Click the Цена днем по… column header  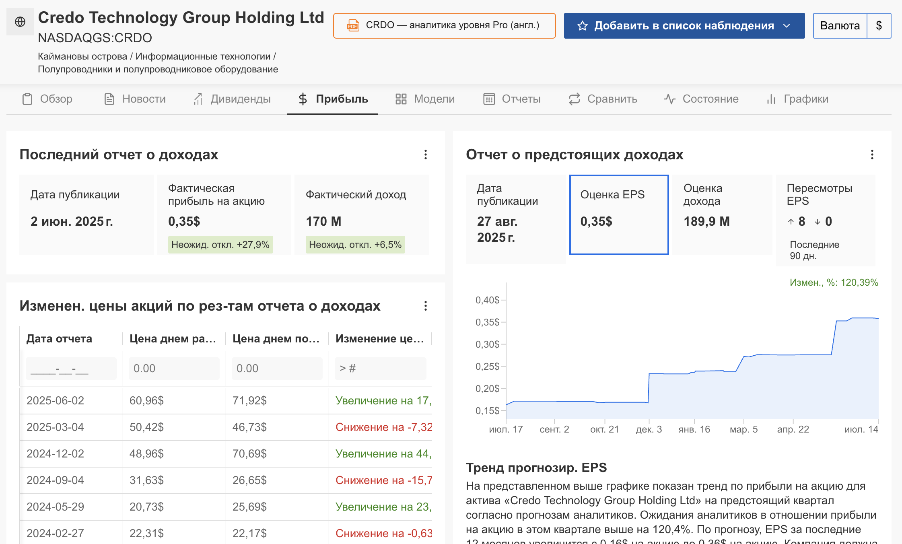pyautogui.click(x=277, y=339)
